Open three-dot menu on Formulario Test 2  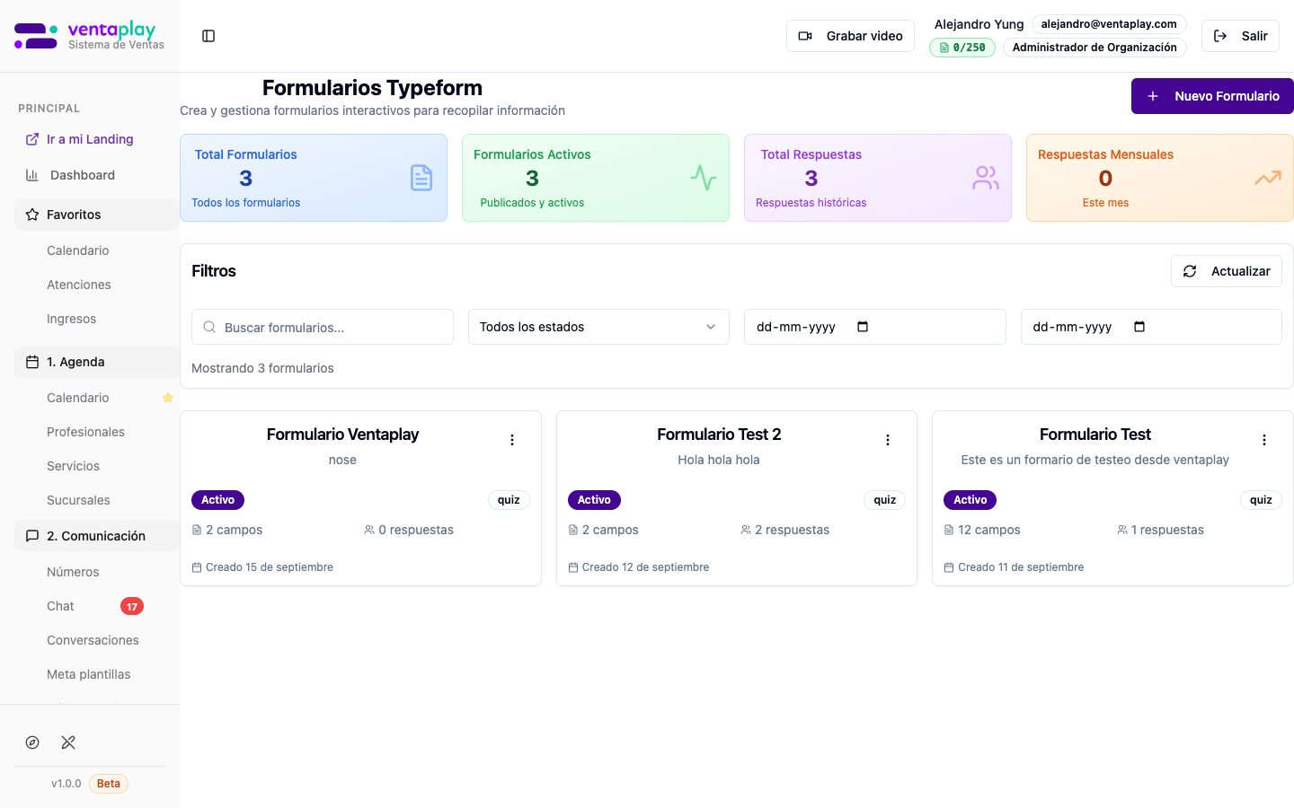click(x=888, y=440)
